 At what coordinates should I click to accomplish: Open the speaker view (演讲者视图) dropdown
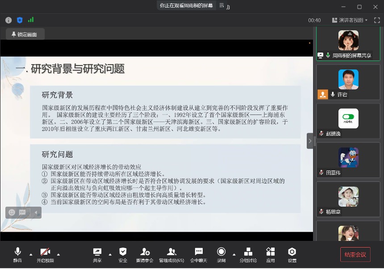350,20
